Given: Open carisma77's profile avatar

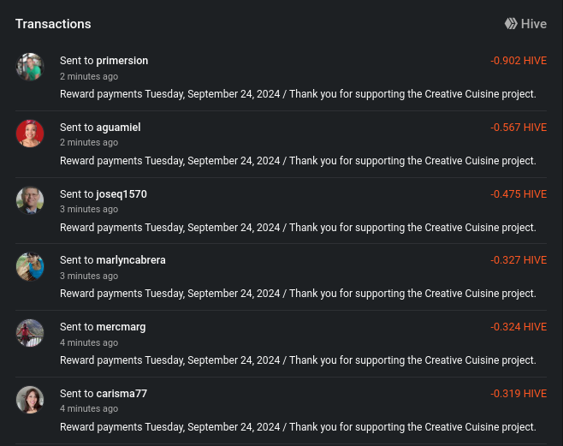Looking at the screenshot, I should pos(30,400).
